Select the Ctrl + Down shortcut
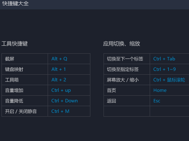The width and height of the screenshot is (189, 141). (64, 101)
